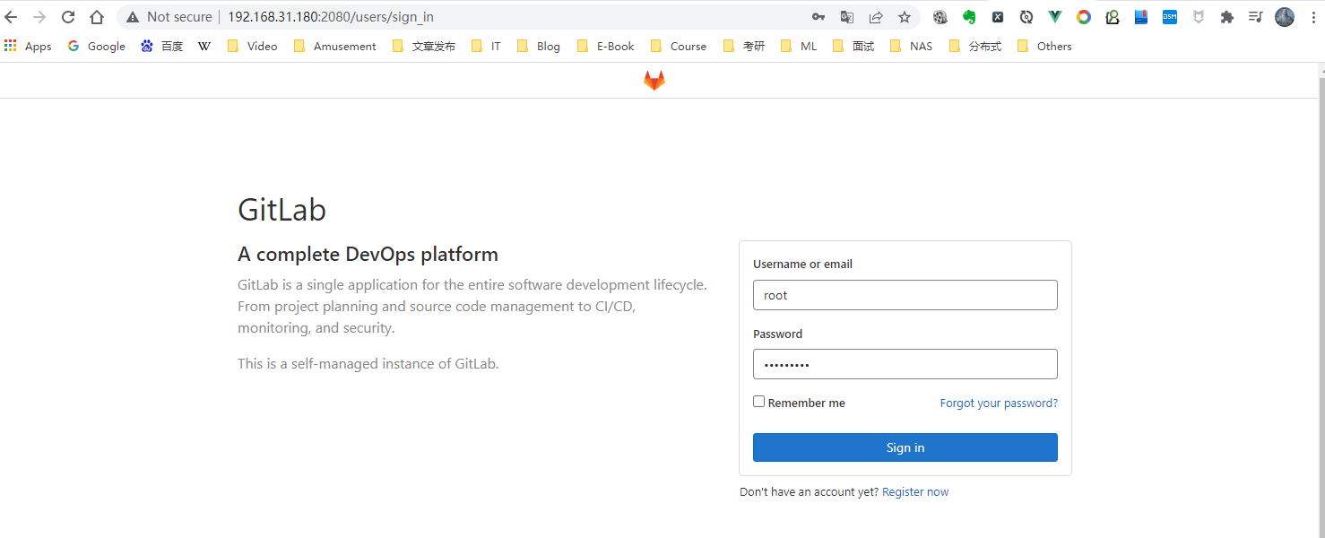Click the browser back arrow

12,17
